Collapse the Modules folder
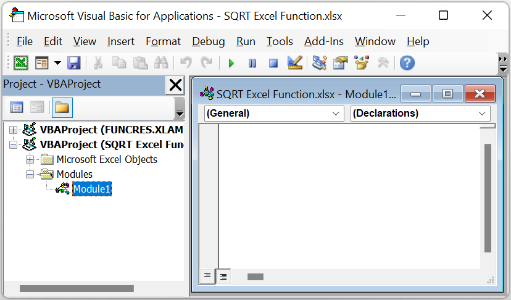Viewport: 511px width, 300px height. tap(30, 175)
